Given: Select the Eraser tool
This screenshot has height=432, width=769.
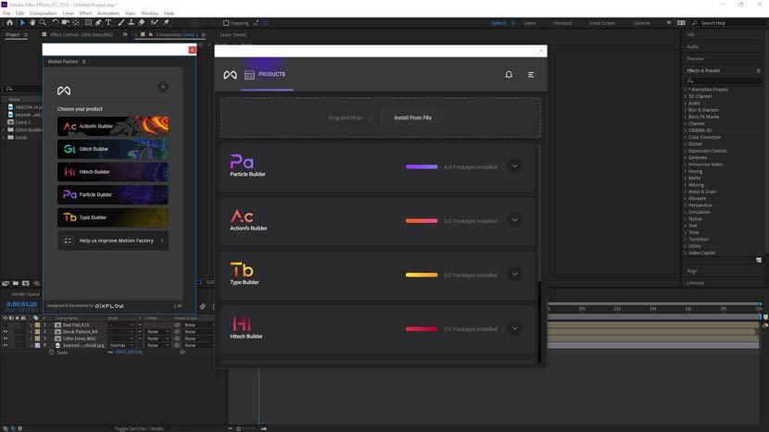Looking at the screenshot, I should coord(141,22).
